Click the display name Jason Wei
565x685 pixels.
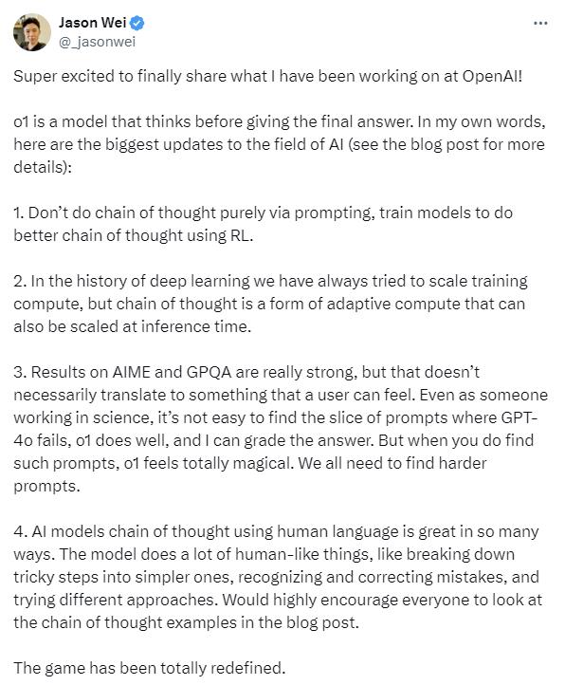tap(93, 23)
